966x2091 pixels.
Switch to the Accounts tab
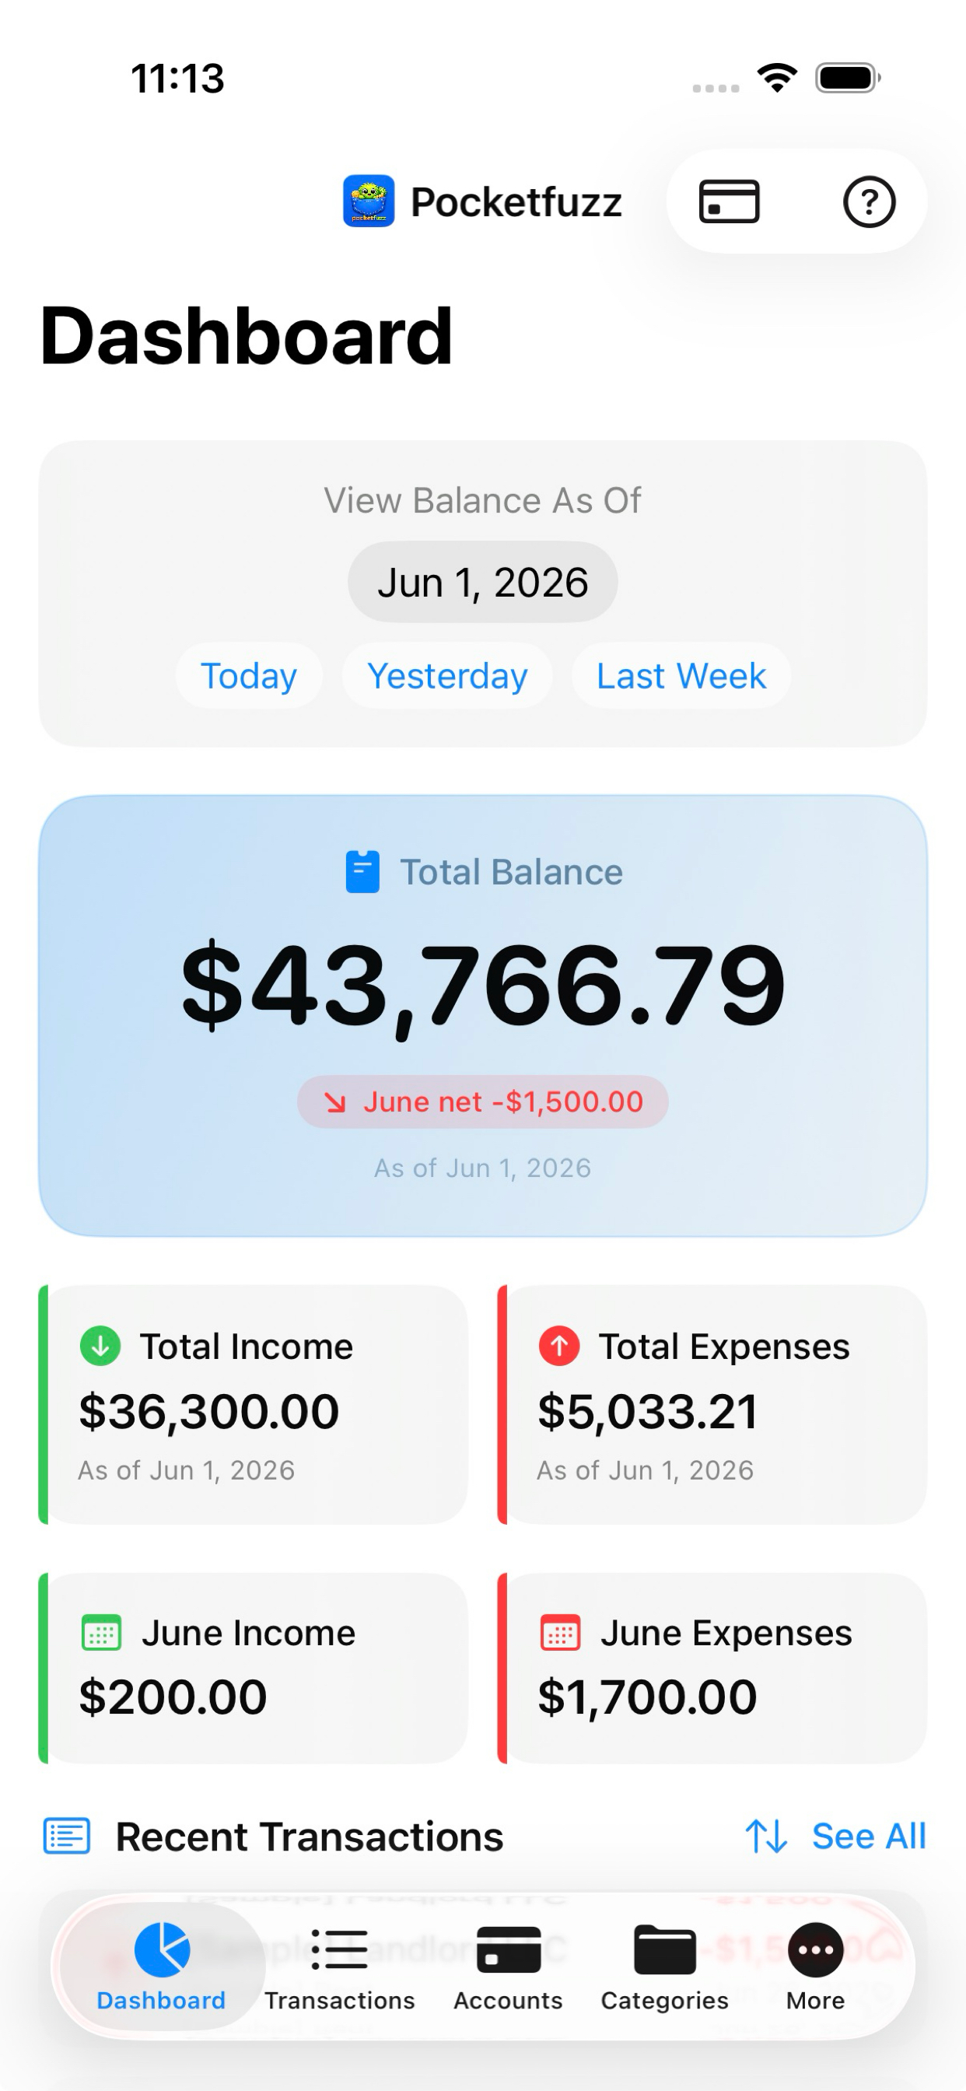click(x=508, y=1967)
